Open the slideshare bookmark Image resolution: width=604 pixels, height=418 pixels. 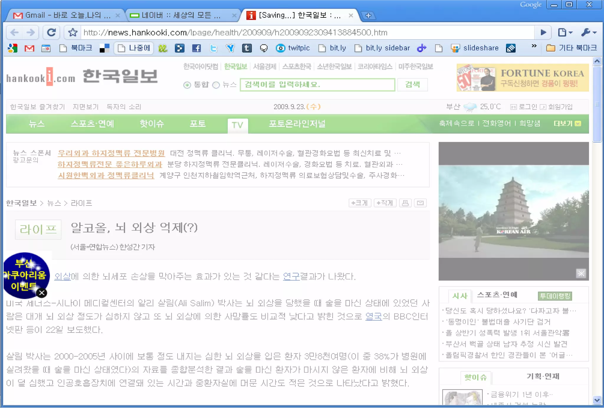[x=475, y=48]
